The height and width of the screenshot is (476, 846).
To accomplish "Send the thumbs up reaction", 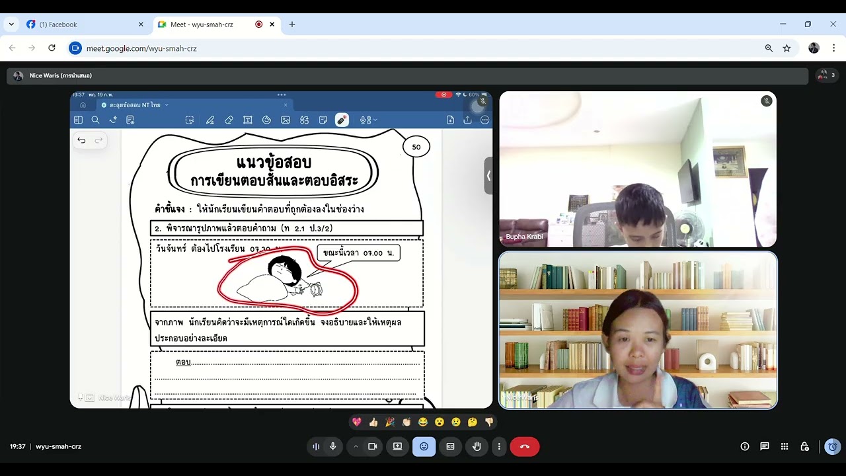I will coord(373,422).
